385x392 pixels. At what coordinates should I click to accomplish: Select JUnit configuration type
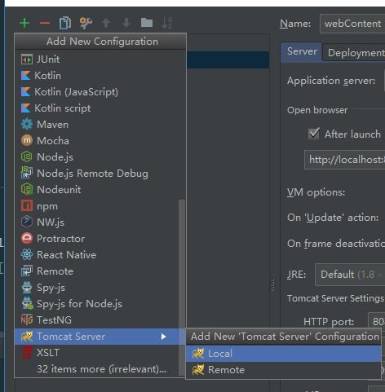click(100, 59)
